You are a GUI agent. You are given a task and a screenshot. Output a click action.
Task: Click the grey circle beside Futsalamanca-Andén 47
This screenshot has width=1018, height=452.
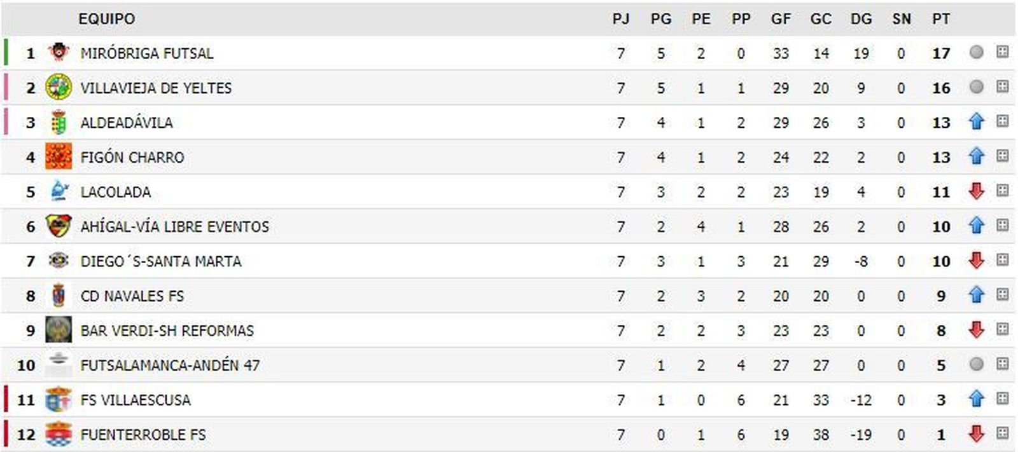(976, 364)
